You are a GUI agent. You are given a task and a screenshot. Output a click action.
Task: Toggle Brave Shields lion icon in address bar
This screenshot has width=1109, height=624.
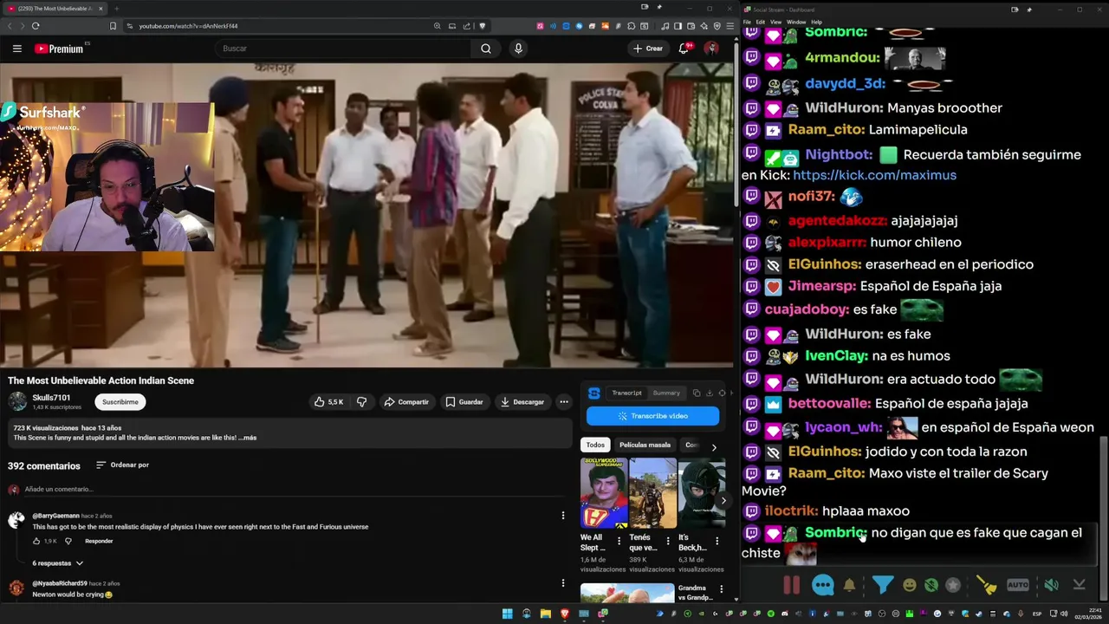click(483, 26)
